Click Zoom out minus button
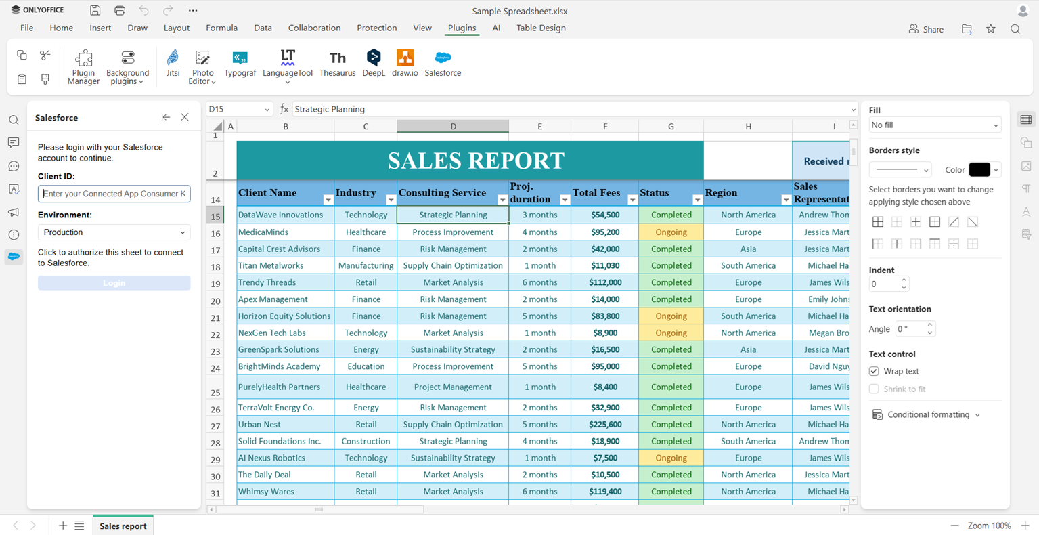This screenshot has width=1039, height=535. 954,526
